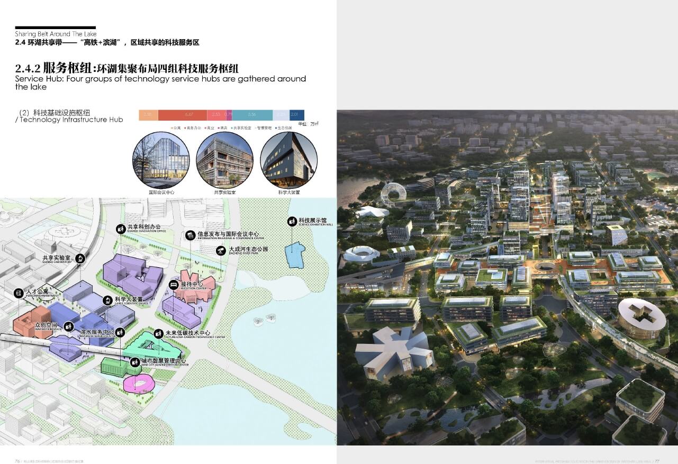
Task: Click the 大成河生态公园 map label
Action: coord(248,249)
